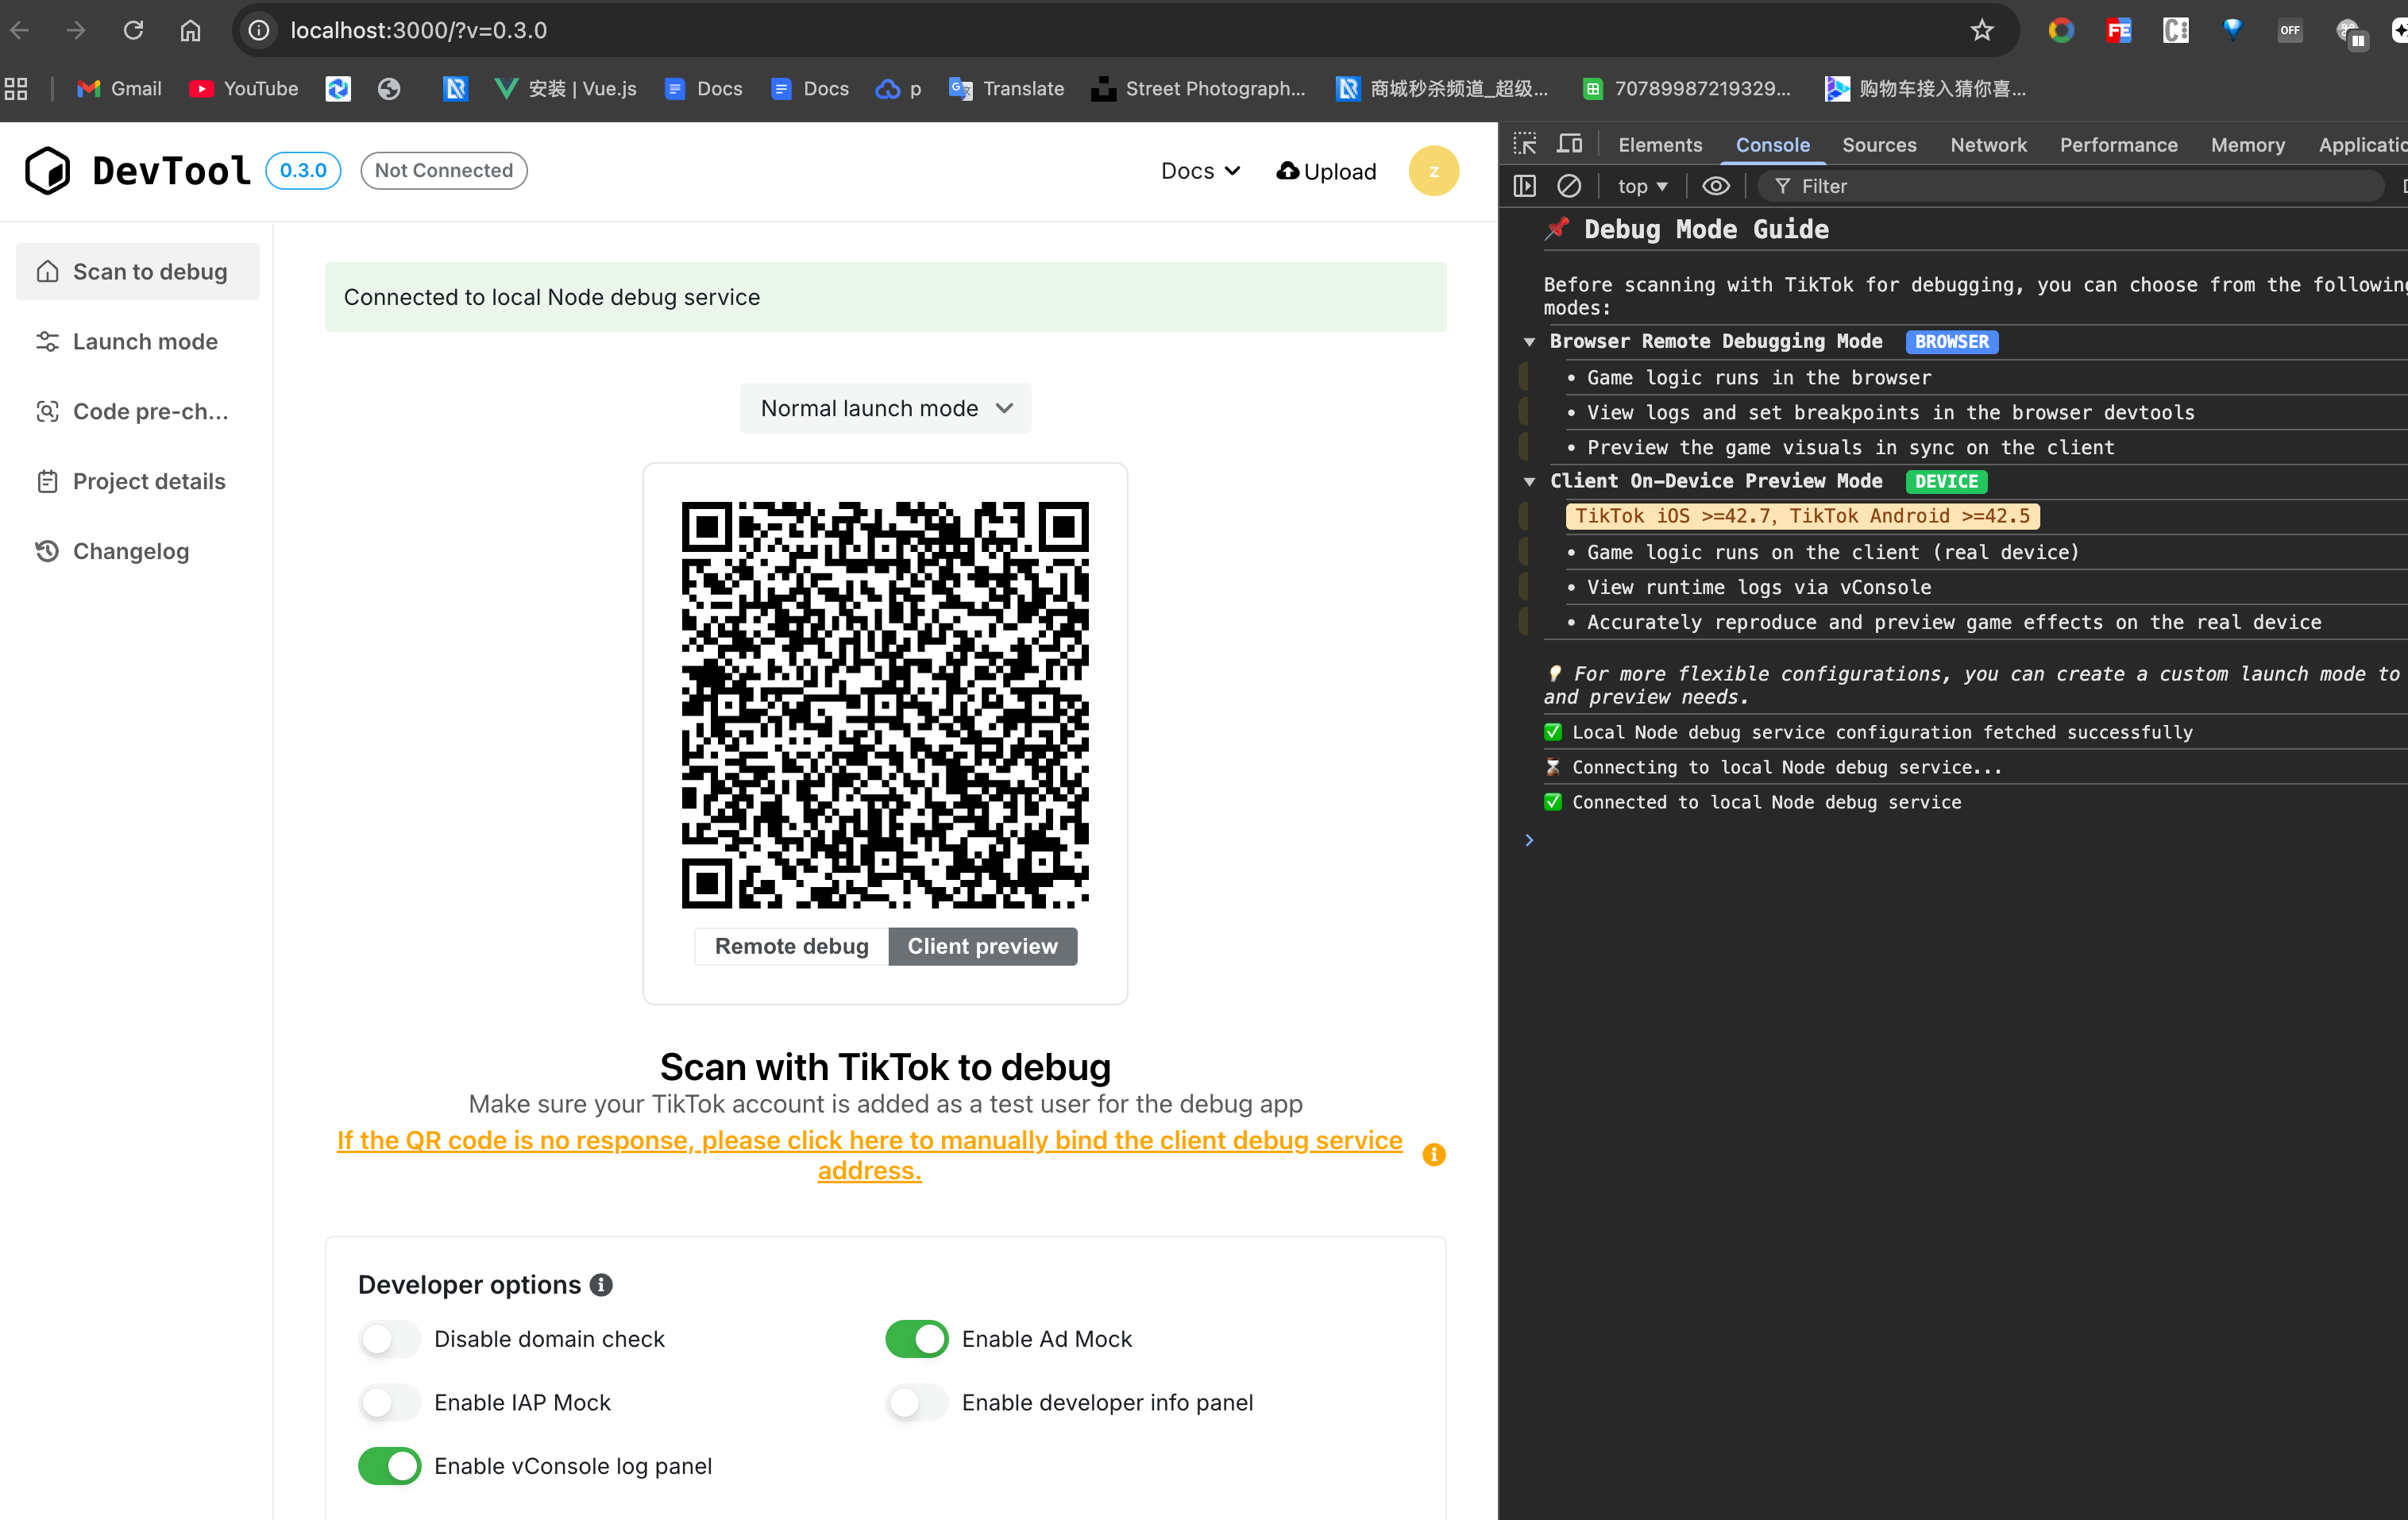Turn off Enable Ad Mock switch
This screenshot has height=1520, width=2408.
(916, 1339)
